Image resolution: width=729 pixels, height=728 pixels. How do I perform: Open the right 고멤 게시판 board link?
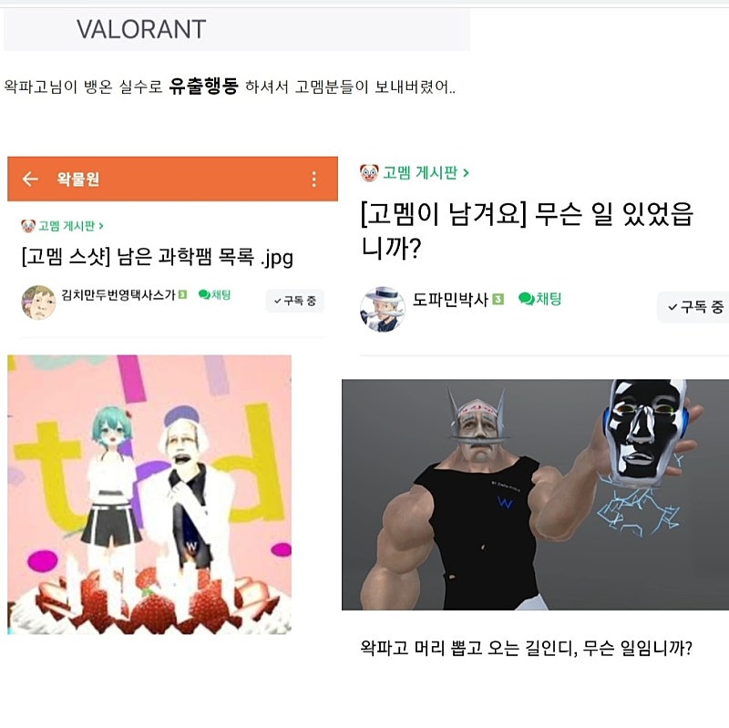point(420,173)
